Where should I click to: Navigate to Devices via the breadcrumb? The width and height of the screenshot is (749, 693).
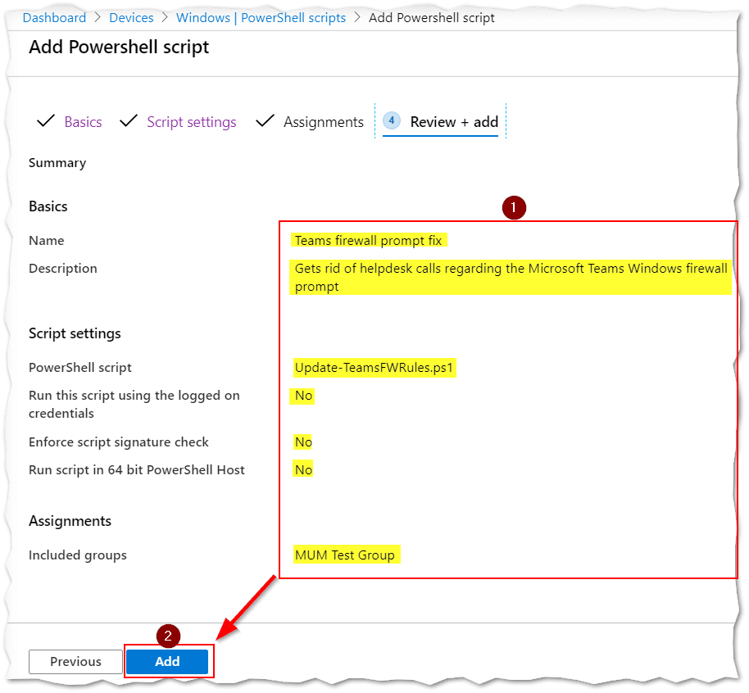click(131, 17)
